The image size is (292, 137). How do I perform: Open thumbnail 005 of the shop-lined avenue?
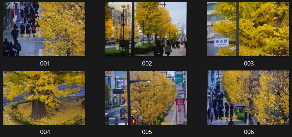[146, 98]
